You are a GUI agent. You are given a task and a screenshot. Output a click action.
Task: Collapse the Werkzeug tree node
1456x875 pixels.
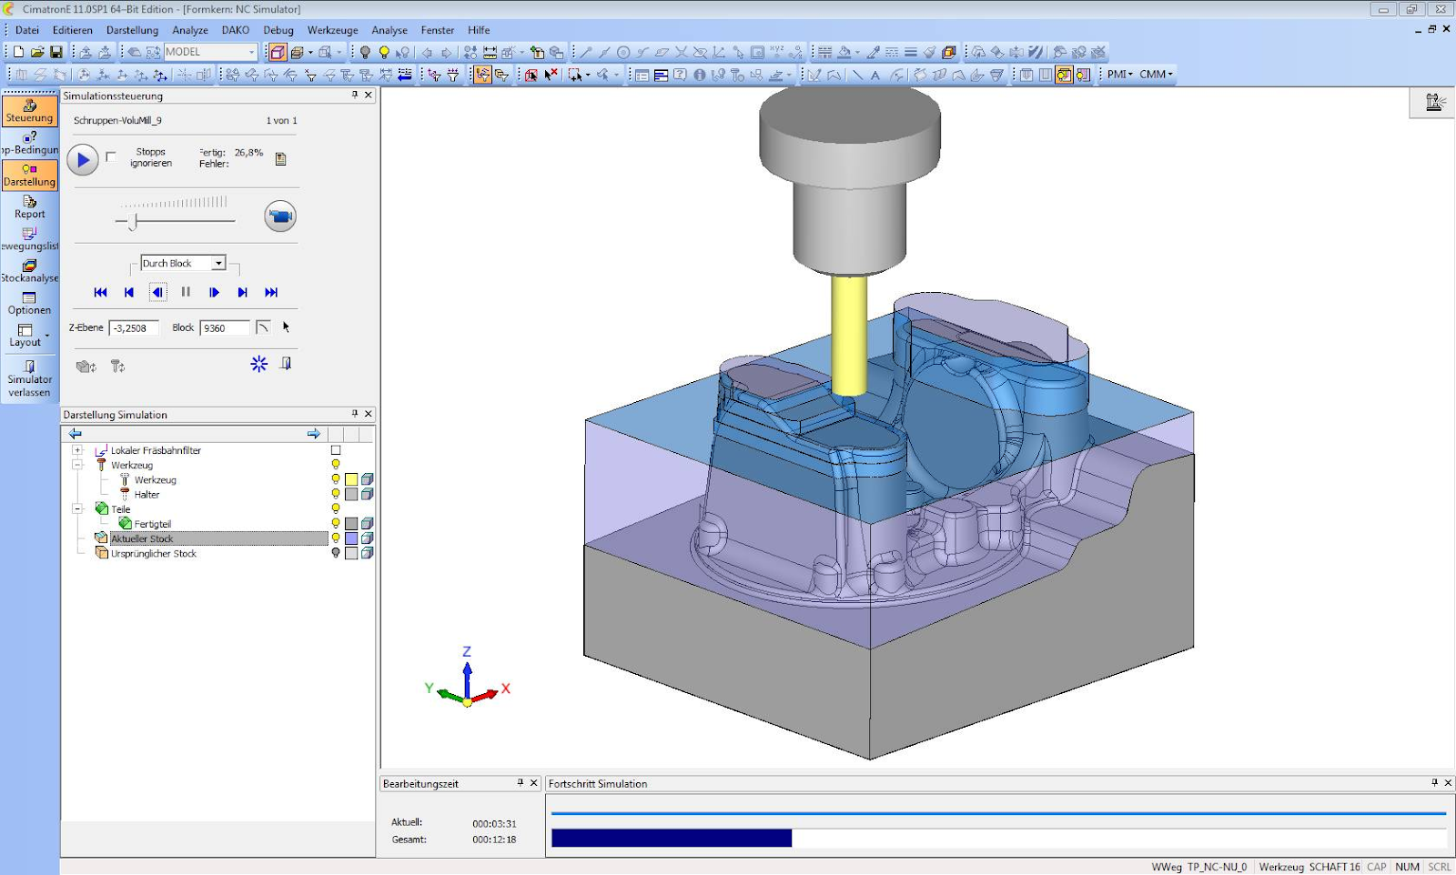[77, 465]
